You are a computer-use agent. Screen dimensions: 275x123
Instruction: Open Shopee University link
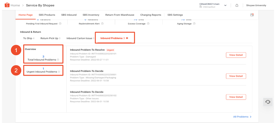(x=256, y=6)
